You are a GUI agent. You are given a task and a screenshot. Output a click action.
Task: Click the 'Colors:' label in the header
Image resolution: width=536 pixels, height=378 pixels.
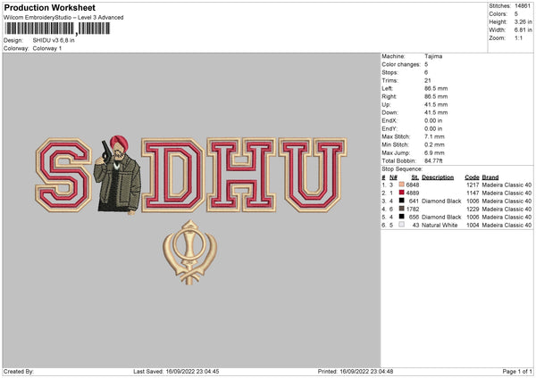point(498,14)
